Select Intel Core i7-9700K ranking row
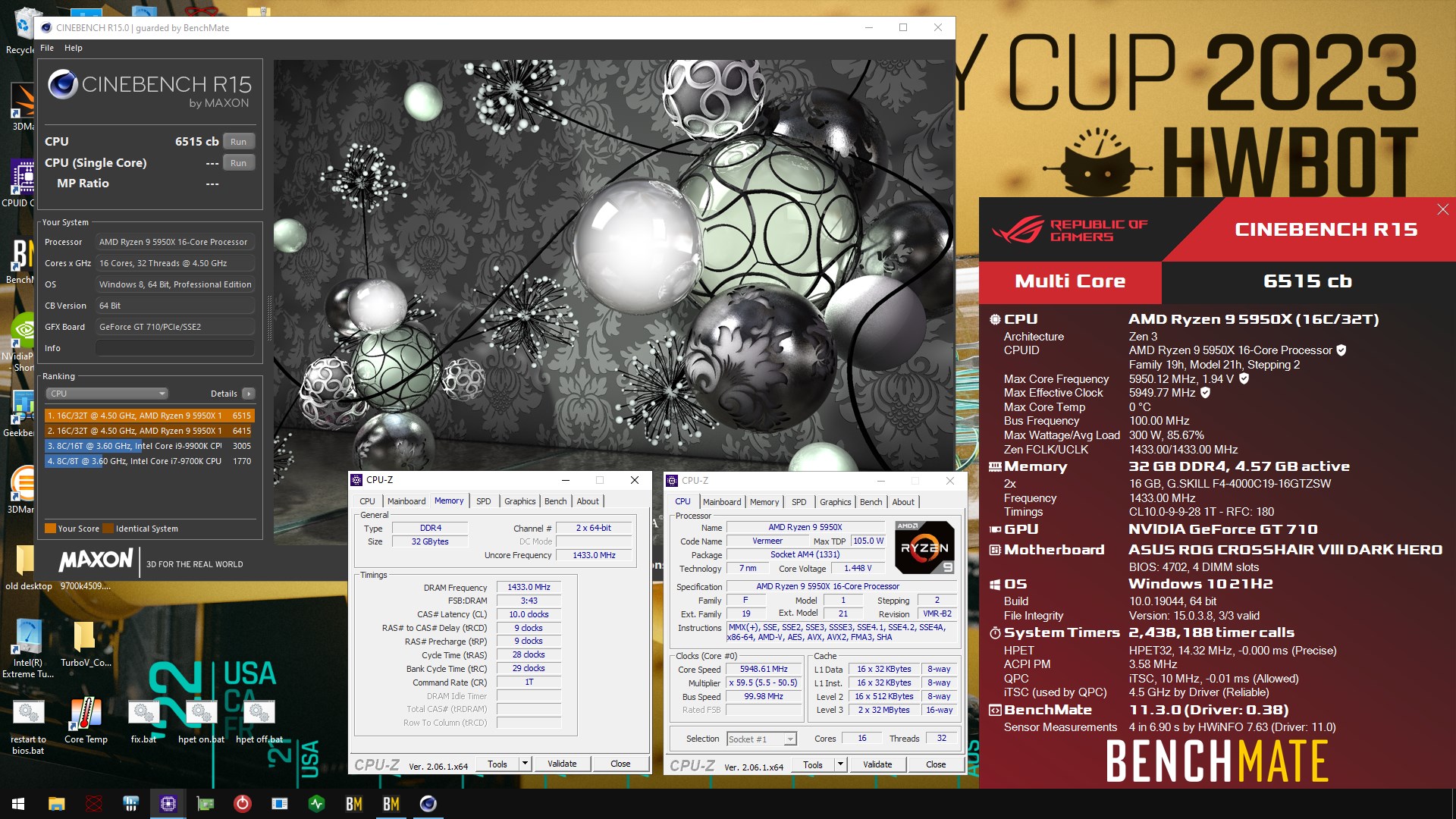 (x=149, y=461)
